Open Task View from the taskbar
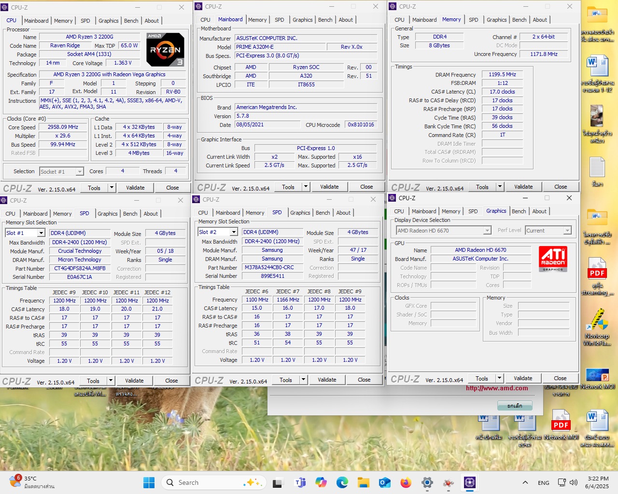 point(278,482)
